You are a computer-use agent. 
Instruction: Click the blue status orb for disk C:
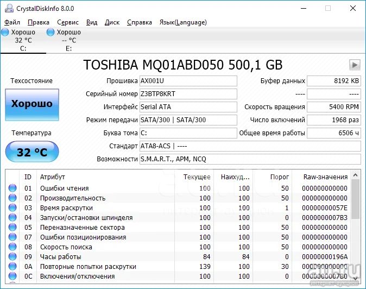coord(5,32)
